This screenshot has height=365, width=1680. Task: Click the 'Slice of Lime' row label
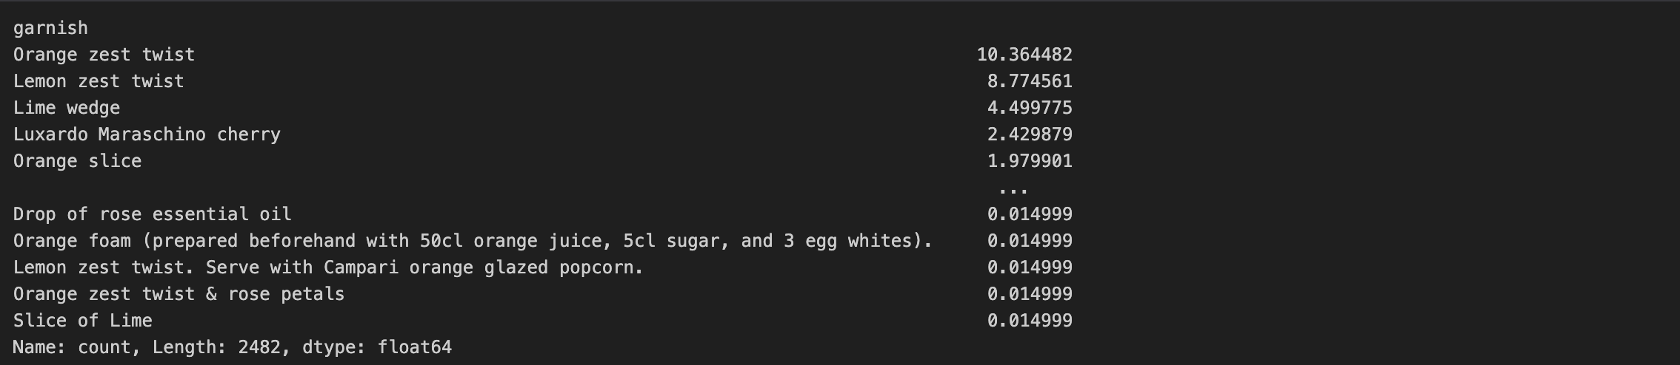click(82, 321)
